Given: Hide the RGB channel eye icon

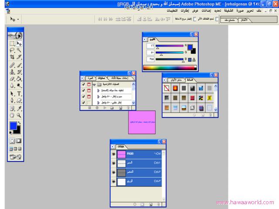Looking at the screenshot, I should pos(113,154).
